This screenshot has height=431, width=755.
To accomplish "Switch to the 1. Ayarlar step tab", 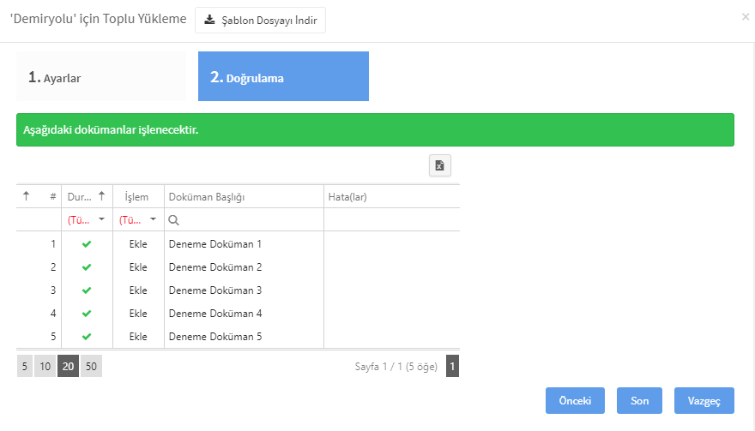I will click(101, 76).
